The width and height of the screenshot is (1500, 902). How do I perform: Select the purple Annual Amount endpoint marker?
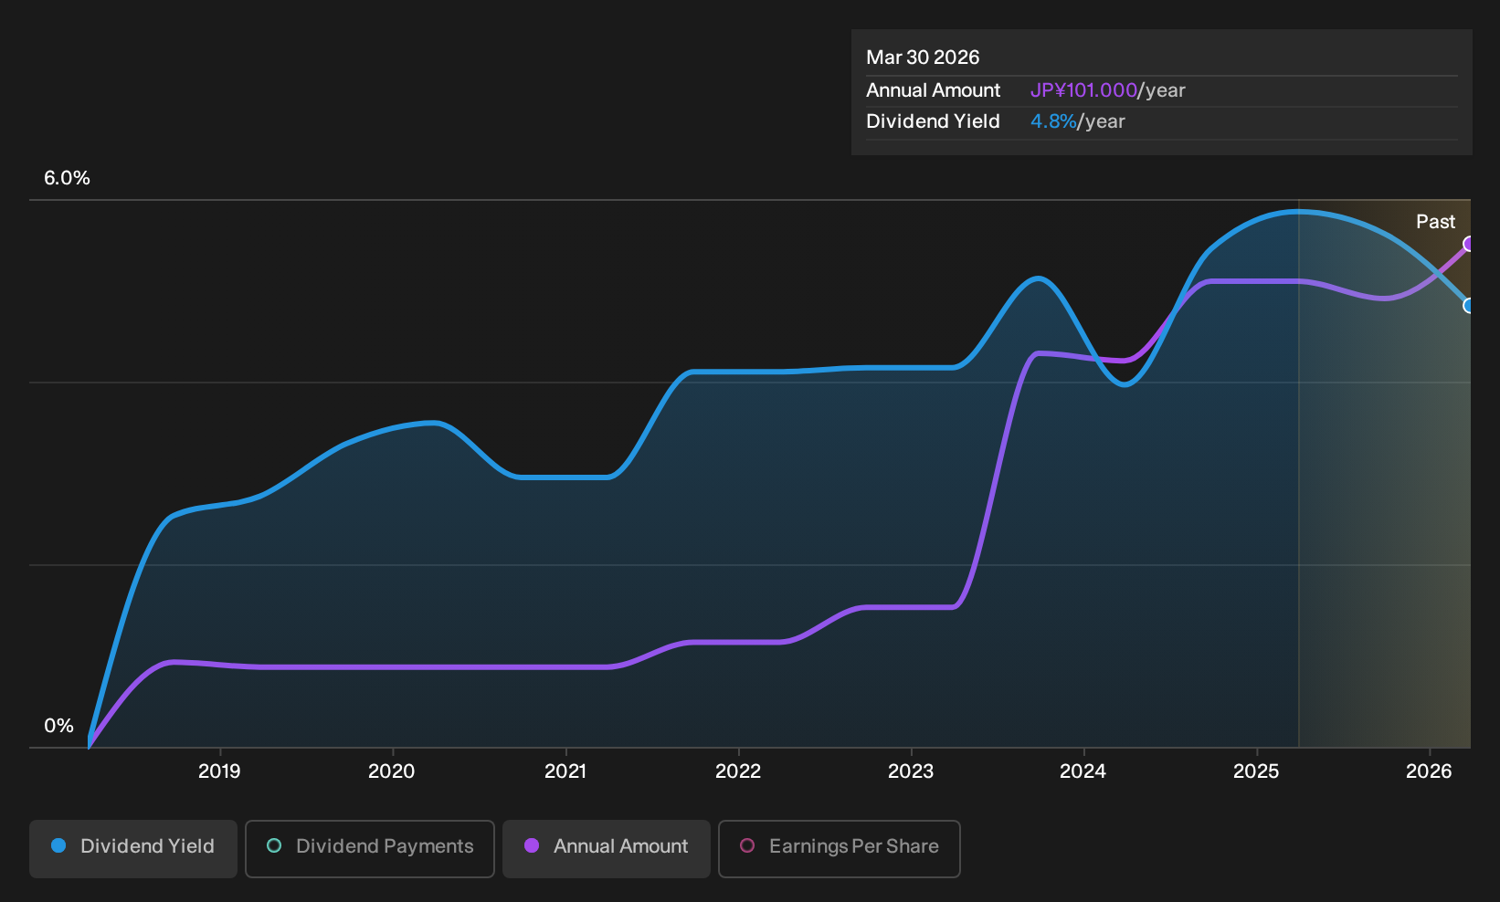(x=1468, y=244)
